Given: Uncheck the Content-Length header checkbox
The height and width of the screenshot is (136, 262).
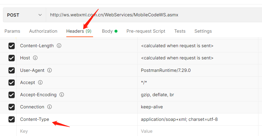Looking at the screenshot, I should pos(12,46).
